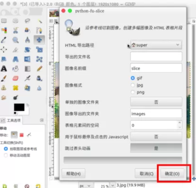Select the Rotate tool
The height and width of the screenshot is (188, 196).
click(x=27, y=49)
